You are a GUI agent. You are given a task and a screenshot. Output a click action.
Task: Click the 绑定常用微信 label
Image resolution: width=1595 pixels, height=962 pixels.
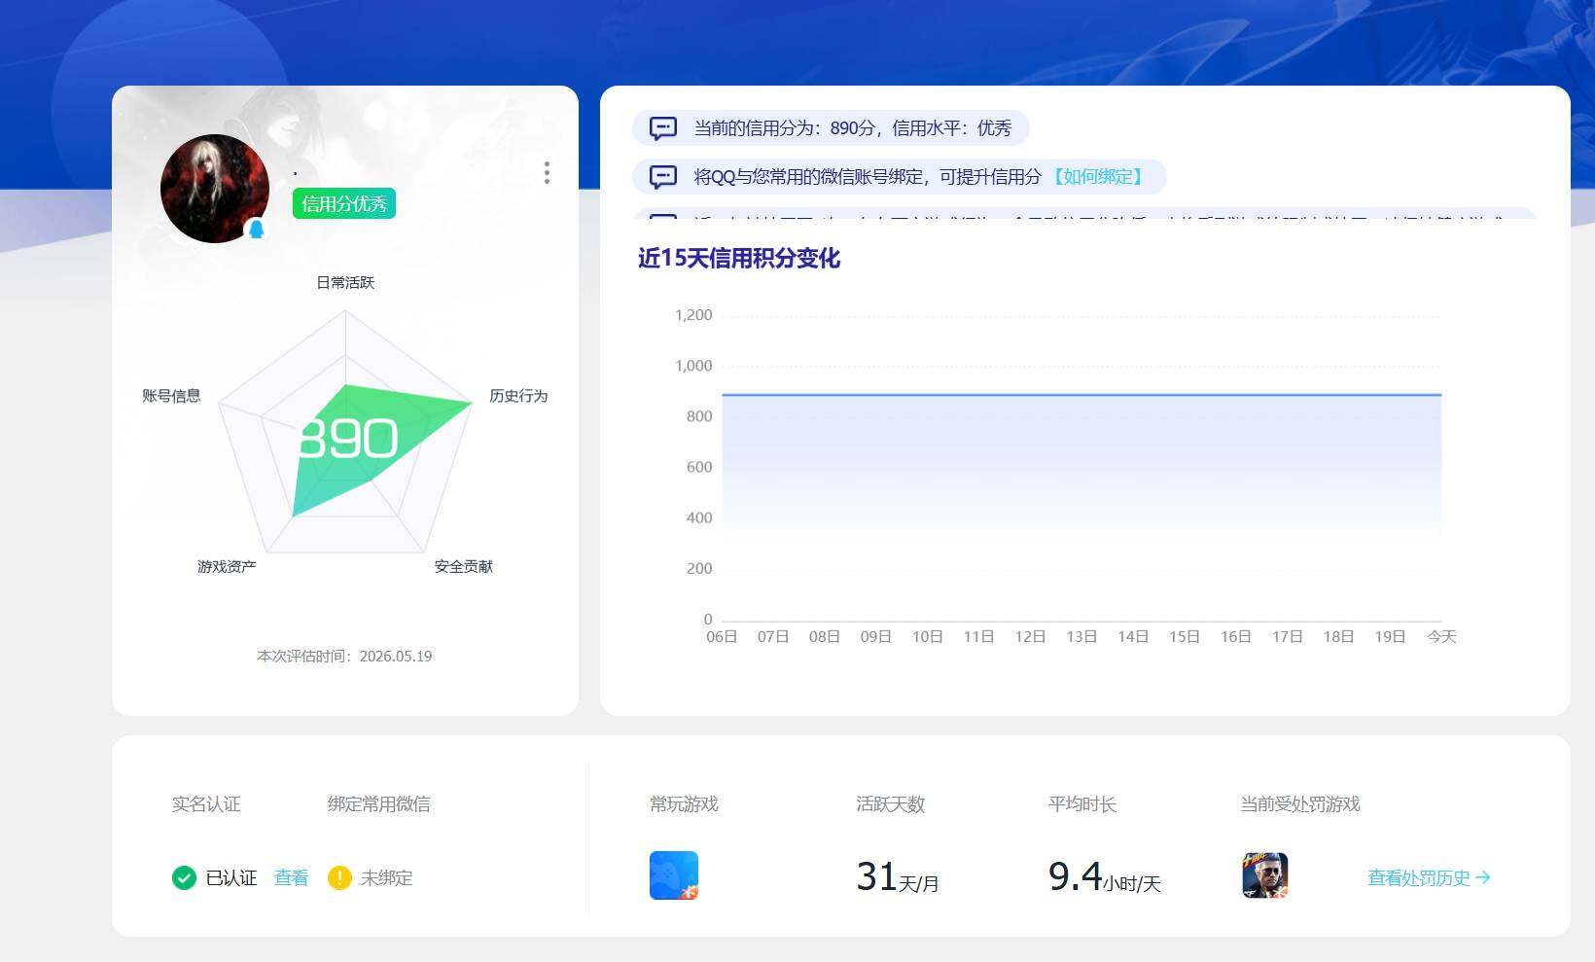tap(379, 804)
